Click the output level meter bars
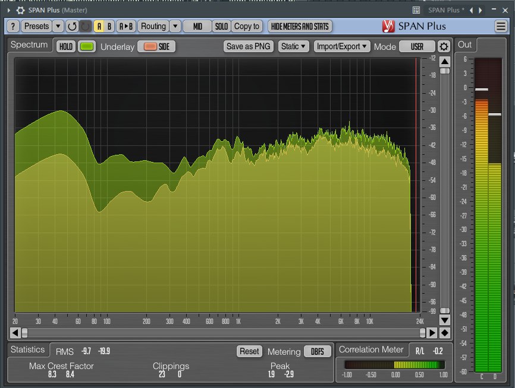515x388 pixels. [488, 215]
